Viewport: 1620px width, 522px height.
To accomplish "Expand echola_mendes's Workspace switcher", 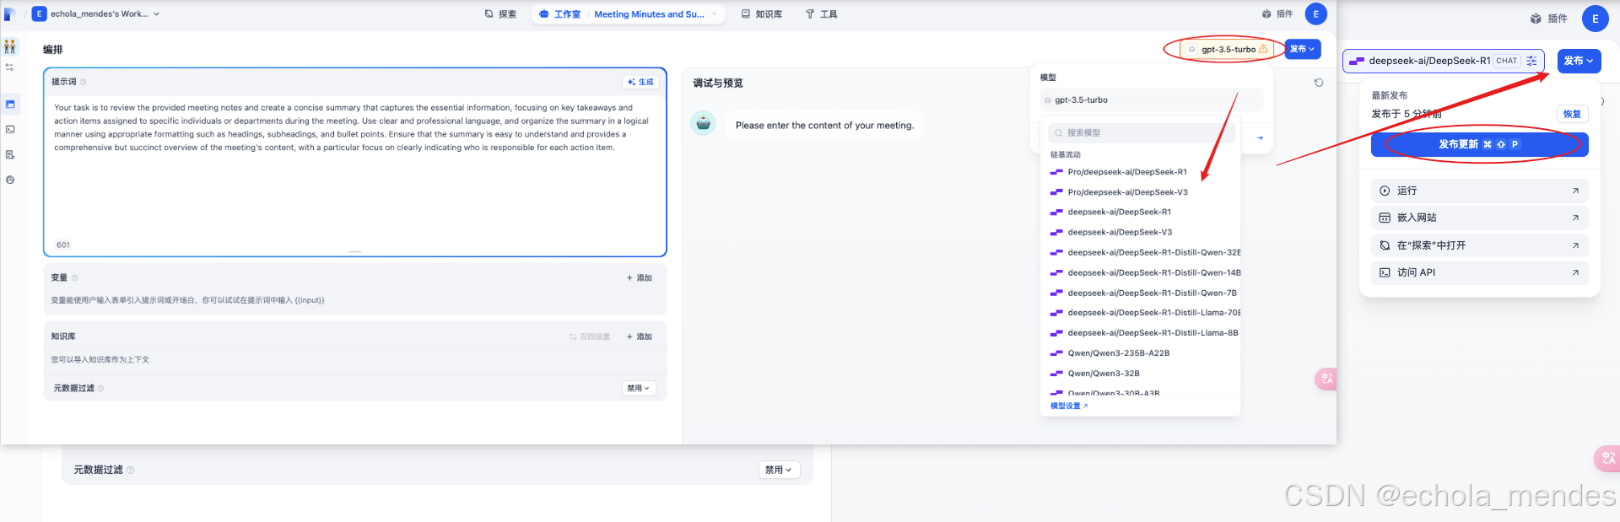I will [x=95, y=14].
